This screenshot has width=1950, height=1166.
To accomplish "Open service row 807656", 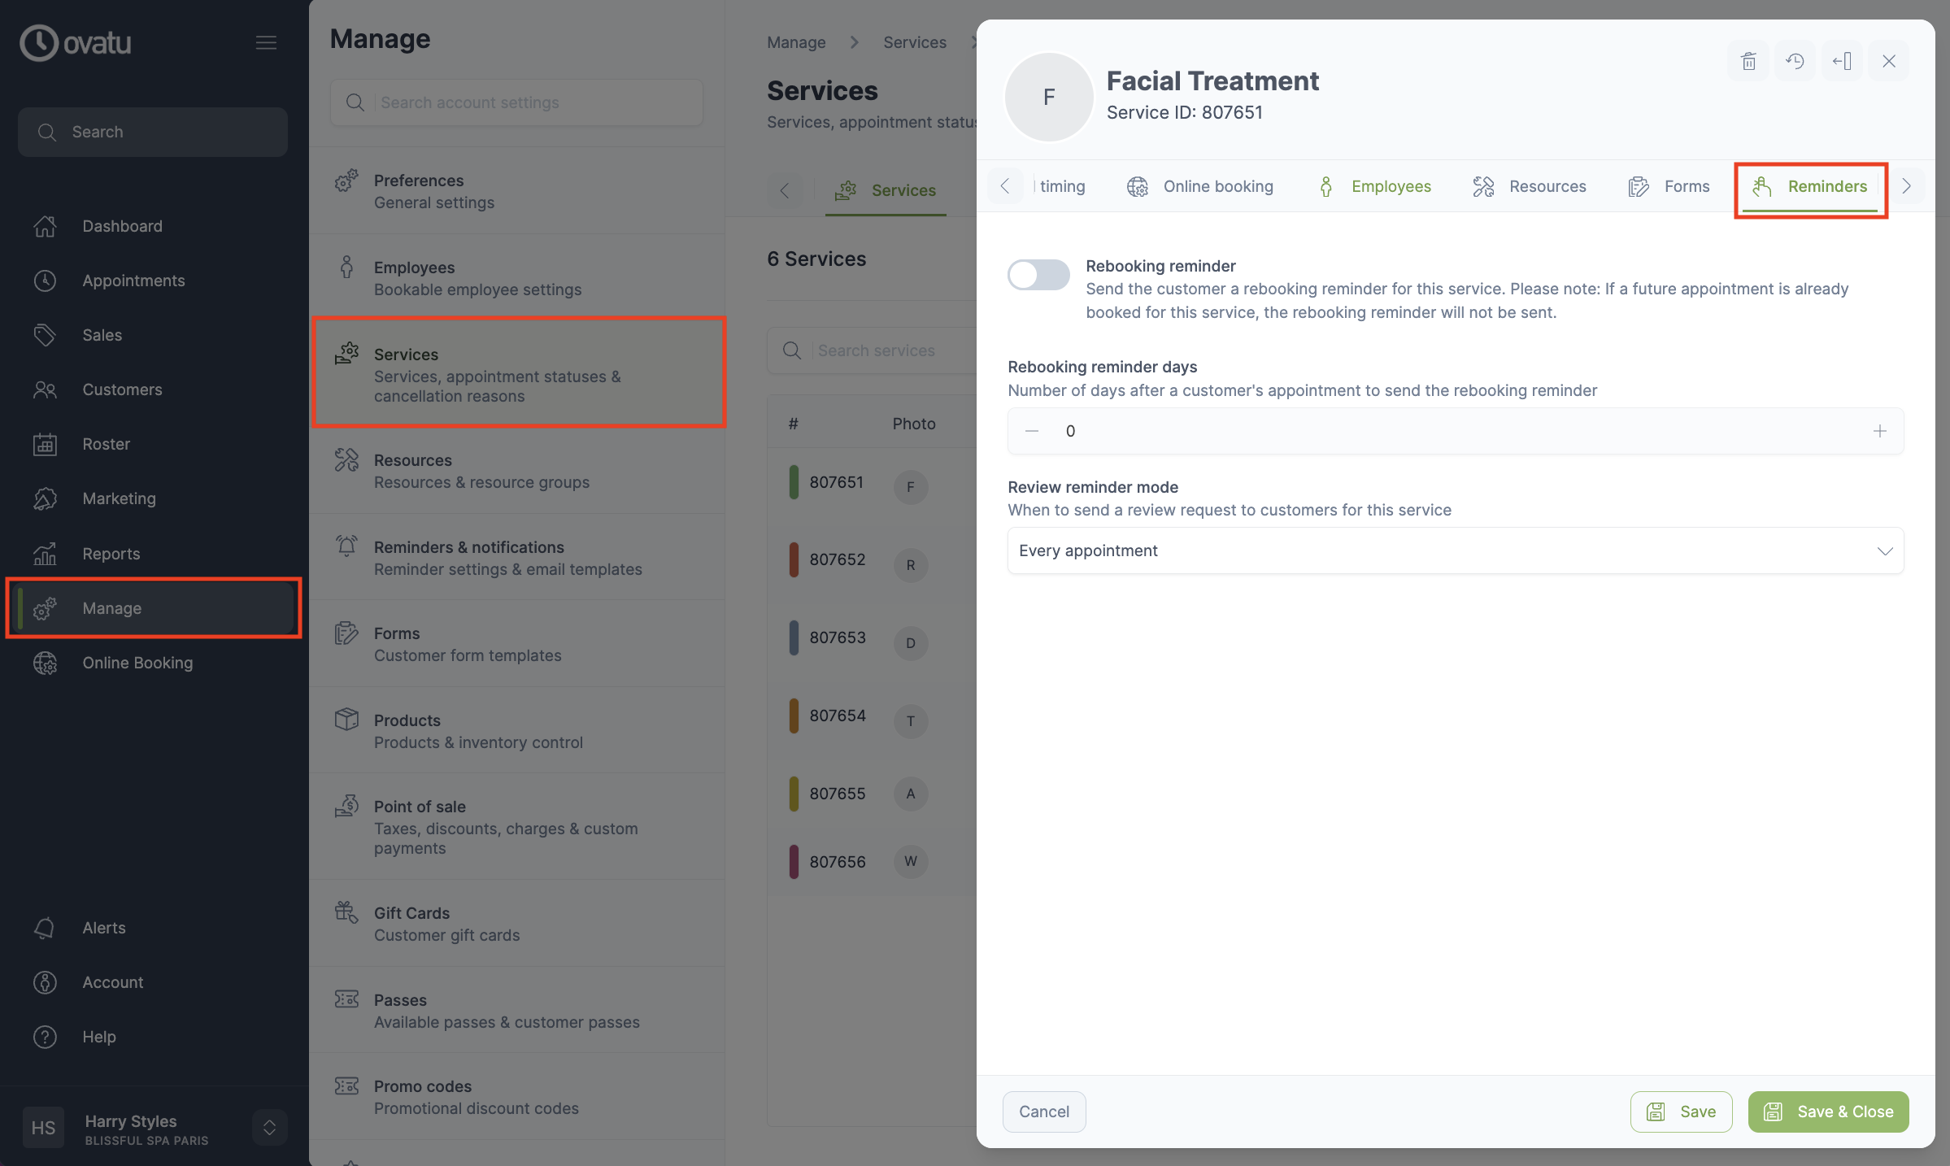I will click(872, 862).
